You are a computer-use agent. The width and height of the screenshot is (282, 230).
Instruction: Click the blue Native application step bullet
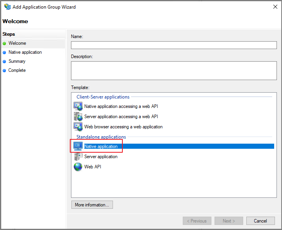click(4, 53)
